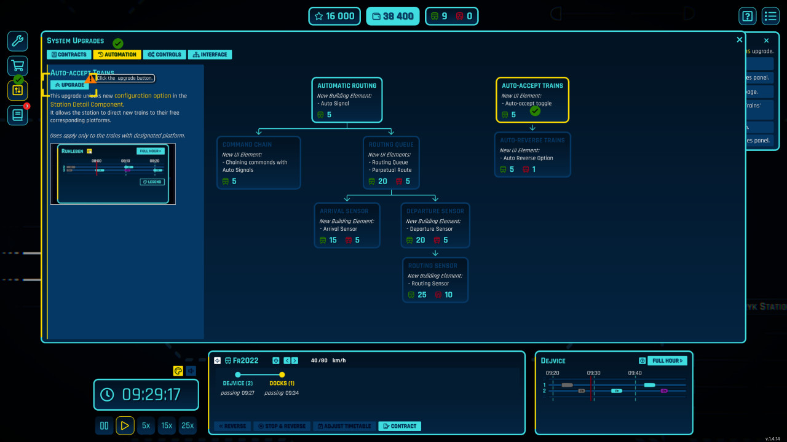Expand the Dejvice timeline with Full Hour
This screenshot has width=787, height=442.
(668, 361)
